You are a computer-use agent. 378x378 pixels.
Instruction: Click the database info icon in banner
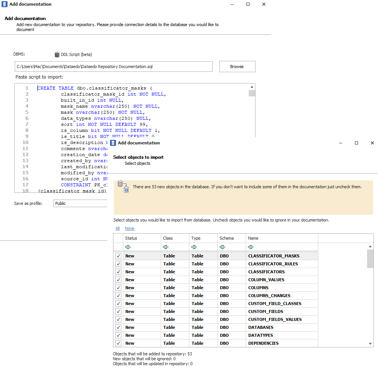123,186
